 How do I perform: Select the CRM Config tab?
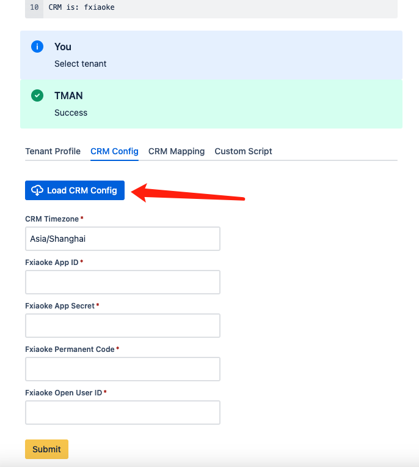[114, 151]
